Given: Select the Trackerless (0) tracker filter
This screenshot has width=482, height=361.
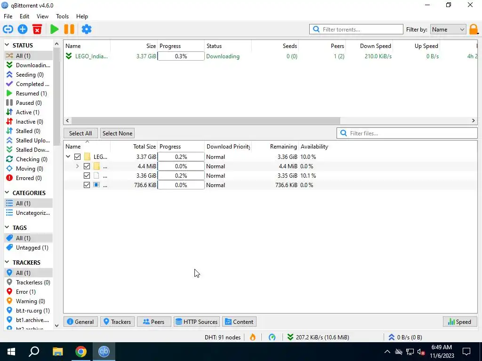Looking at the screenshot, I should coord(28,282).
